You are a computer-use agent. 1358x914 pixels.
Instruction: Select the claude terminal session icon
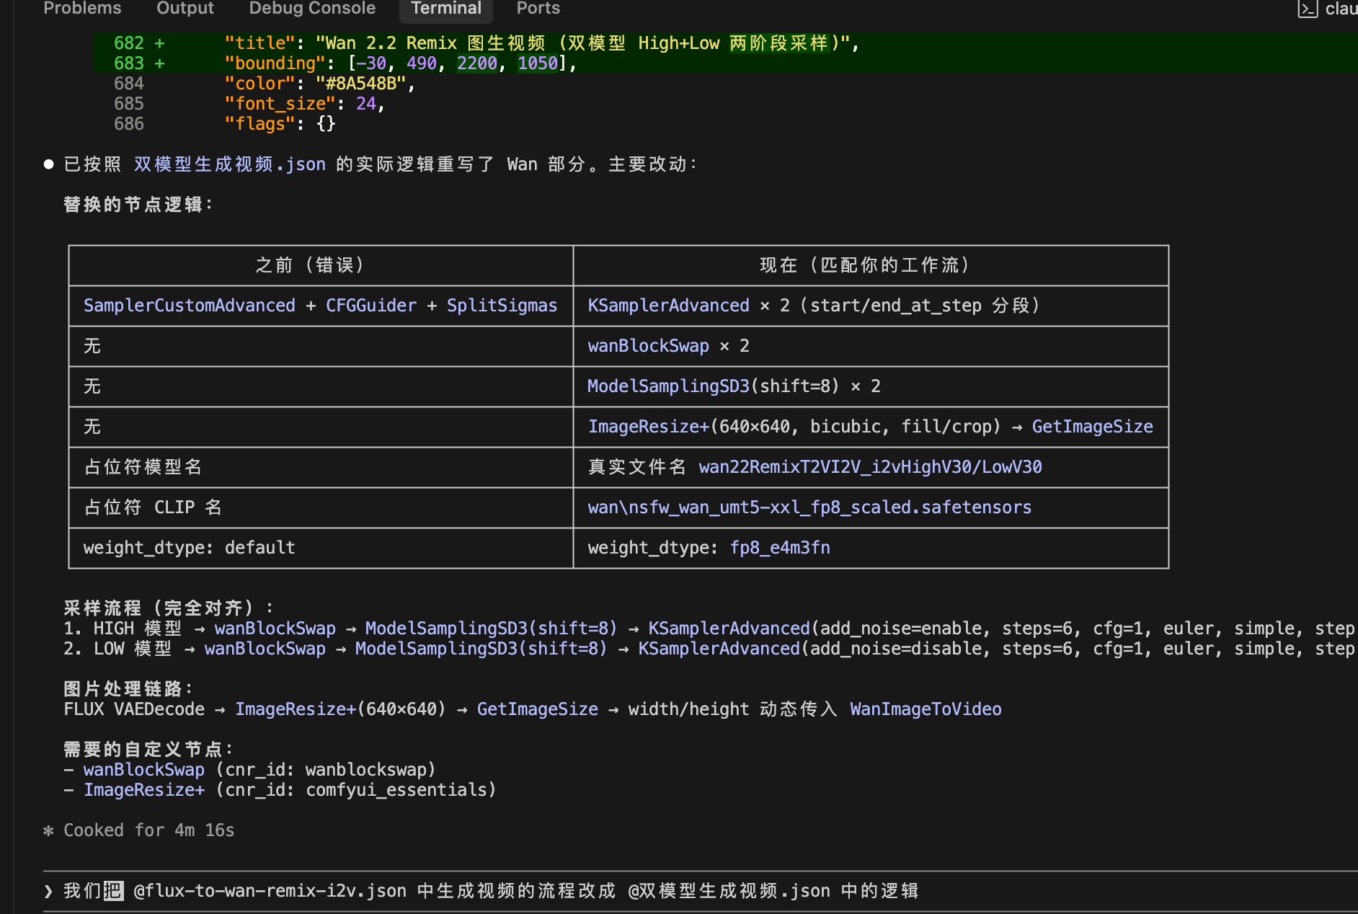[1307, 10]
